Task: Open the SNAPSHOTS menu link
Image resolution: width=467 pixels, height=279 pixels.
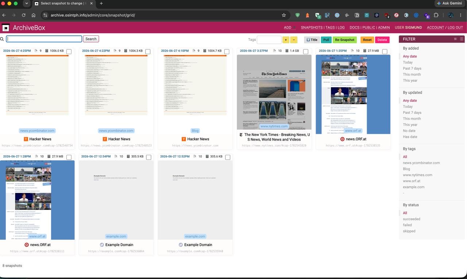Action: pyautogui.click(x=312, y=28)
